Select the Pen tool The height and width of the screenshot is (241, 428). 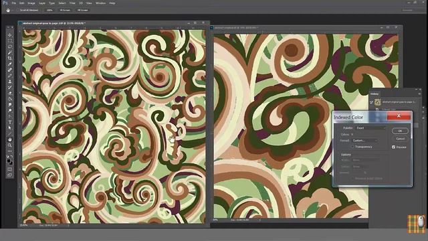(x=10, y=116)
